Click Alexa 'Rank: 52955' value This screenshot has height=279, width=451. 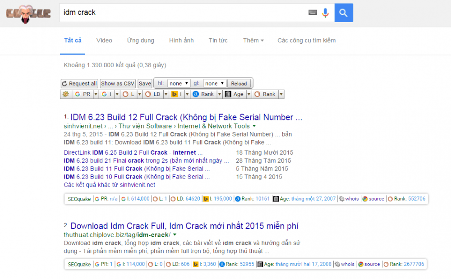(237, 264)
